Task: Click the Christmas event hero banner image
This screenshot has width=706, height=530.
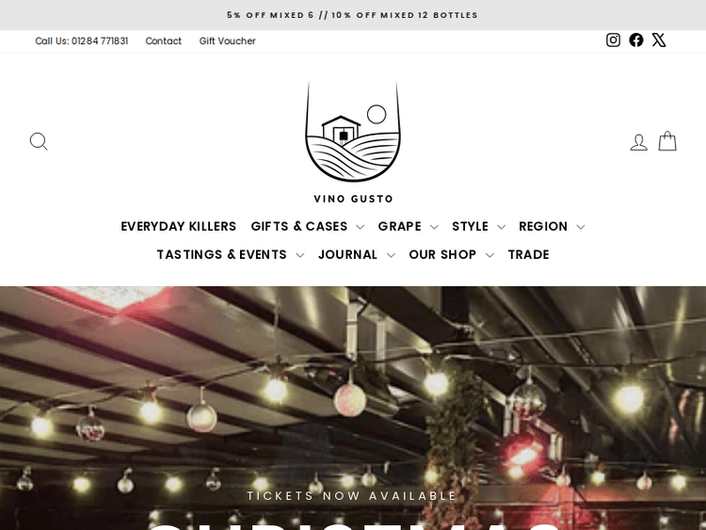Action: (x=353, y=408)
